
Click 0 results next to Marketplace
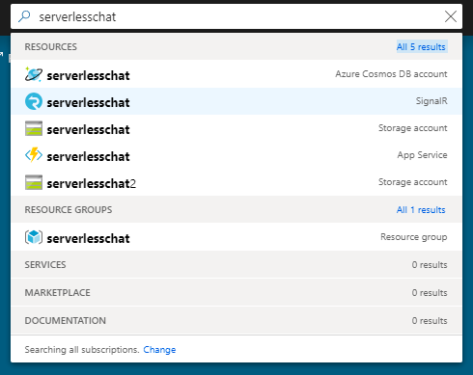coord(430,293)
